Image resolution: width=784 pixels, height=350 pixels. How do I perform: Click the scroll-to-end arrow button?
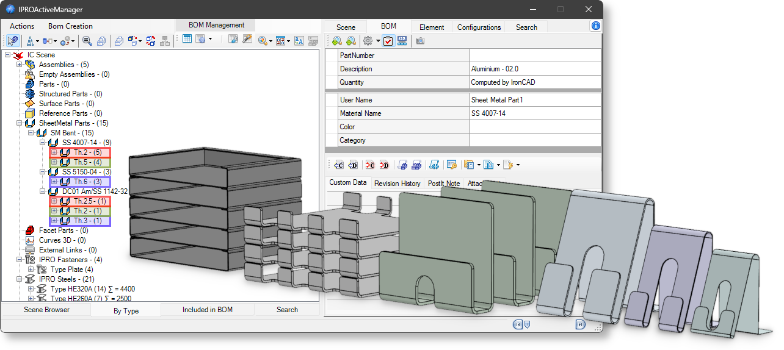click(580, 324)
